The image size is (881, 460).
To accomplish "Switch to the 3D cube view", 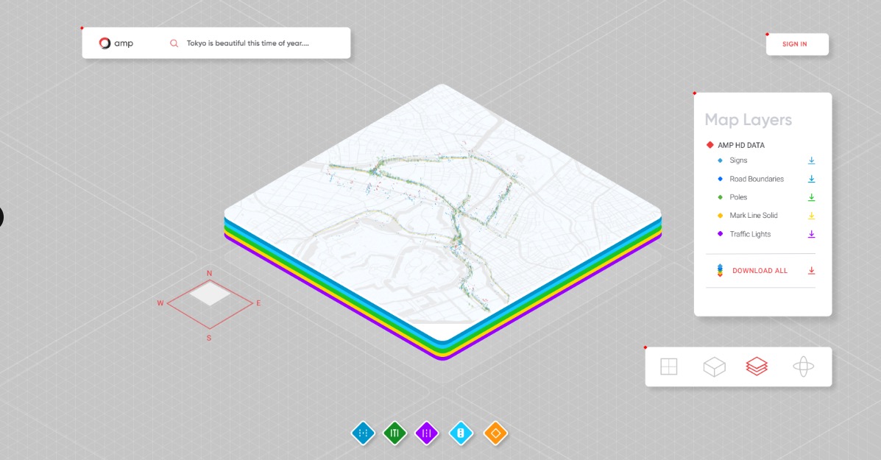I will [714, 367].
